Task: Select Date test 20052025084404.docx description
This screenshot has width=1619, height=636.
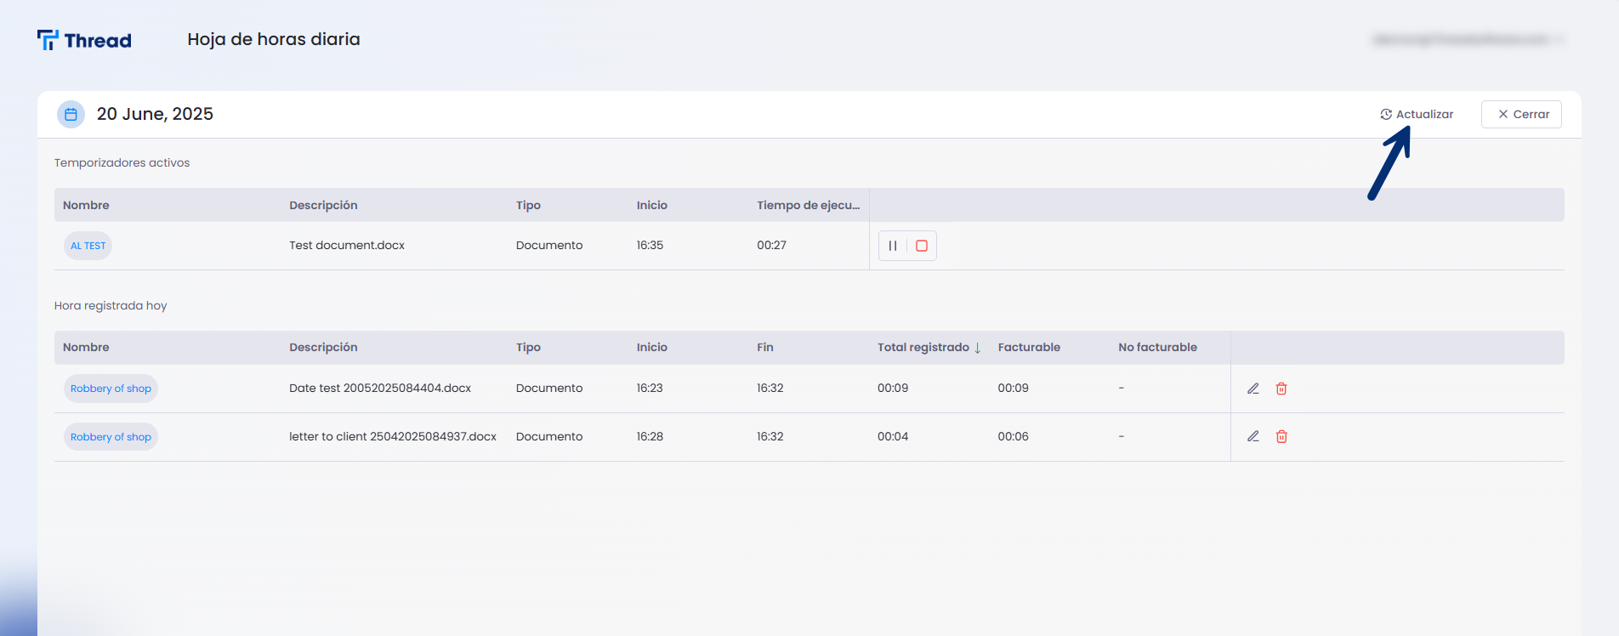Action: pos(380,389)
